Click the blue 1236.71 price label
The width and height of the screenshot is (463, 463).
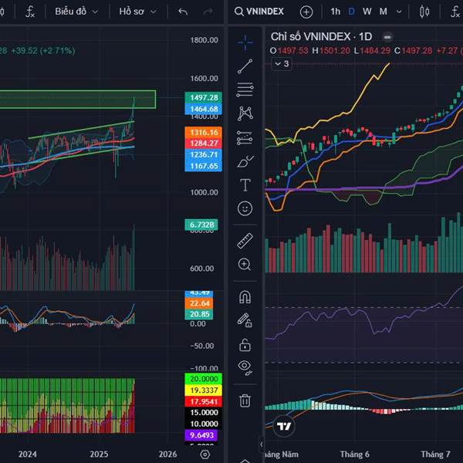204,155
